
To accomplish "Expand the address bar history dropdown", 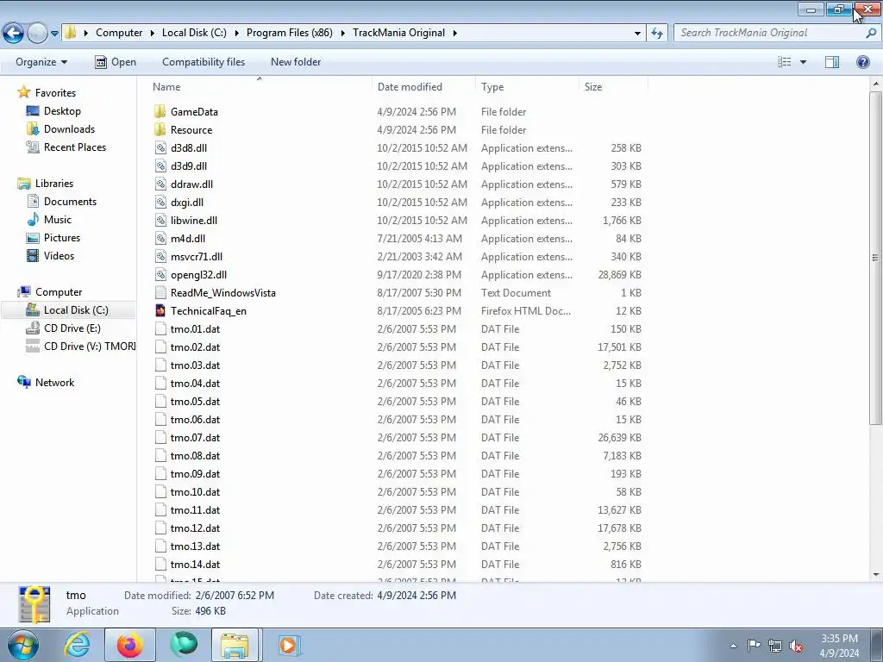I will (637, 34).
